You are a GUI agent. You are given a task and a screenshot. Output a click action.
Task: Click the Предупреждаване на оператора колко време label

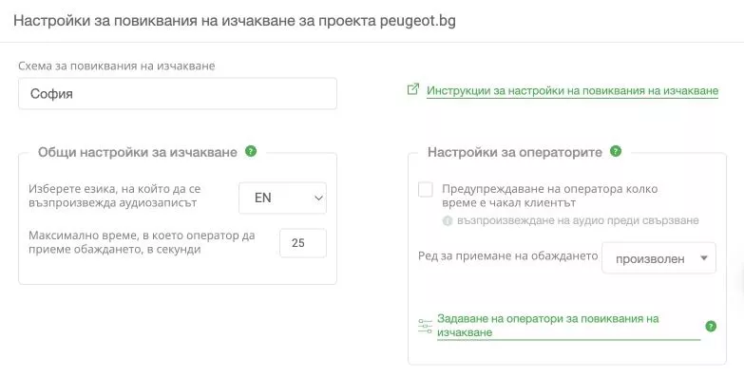(x=549, y=196)
